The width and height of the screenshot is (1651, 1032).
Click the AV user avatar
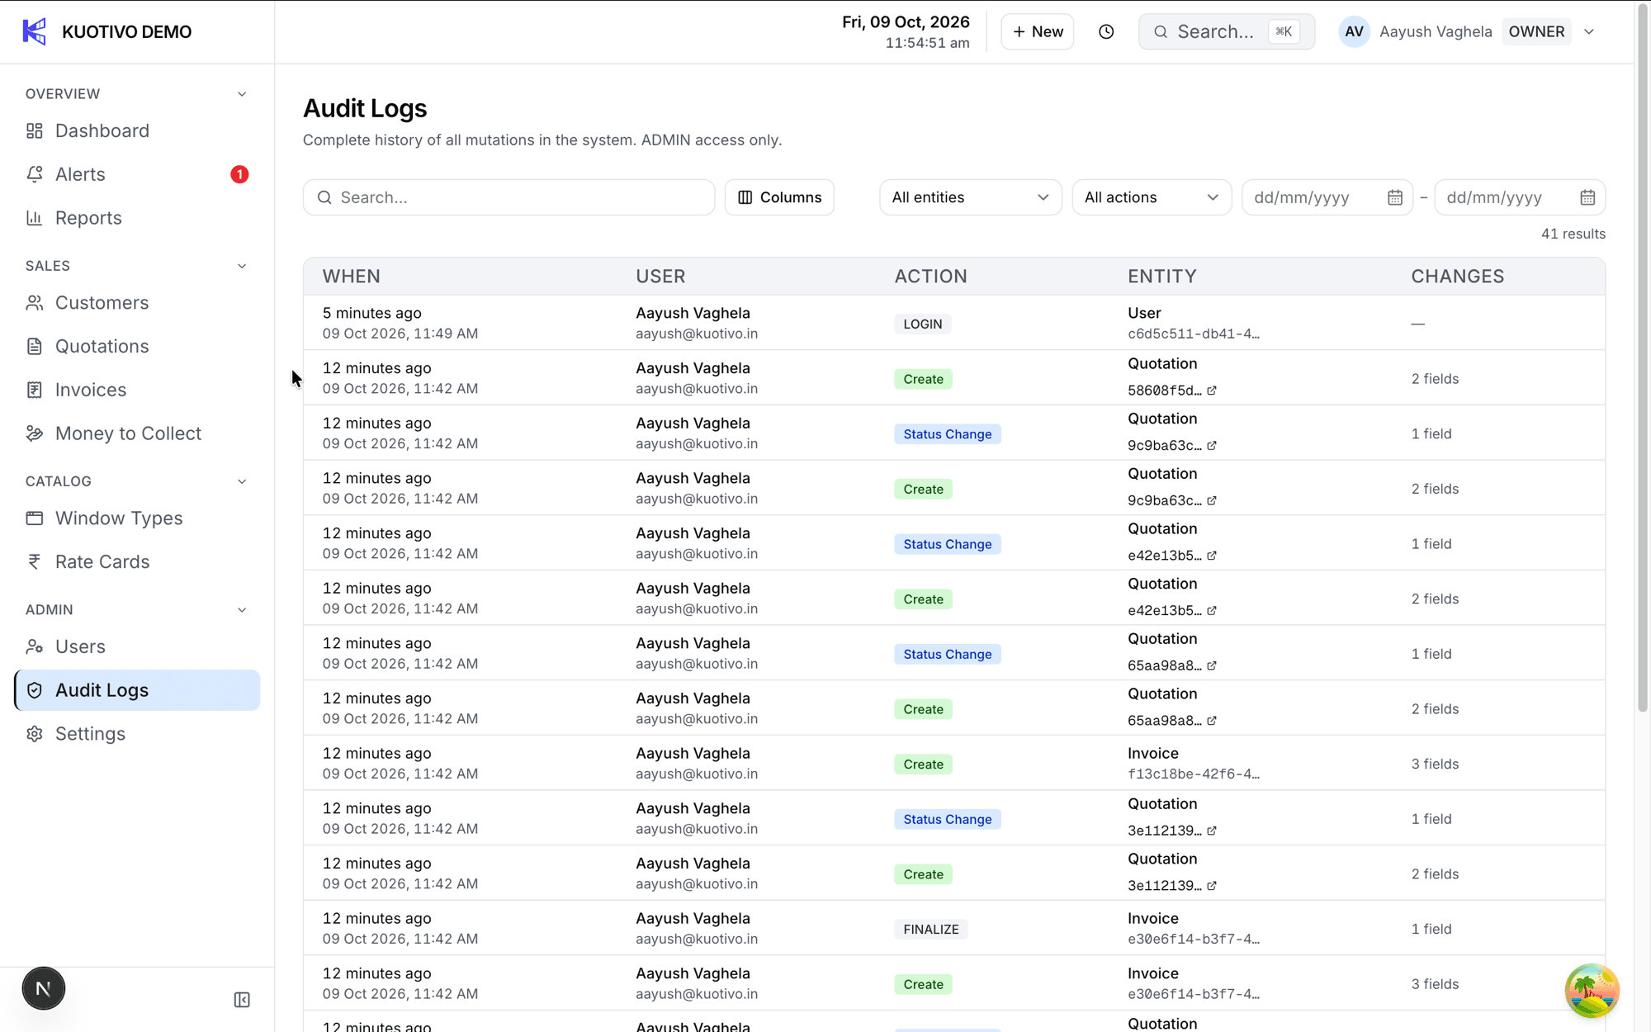[1354, 31]
